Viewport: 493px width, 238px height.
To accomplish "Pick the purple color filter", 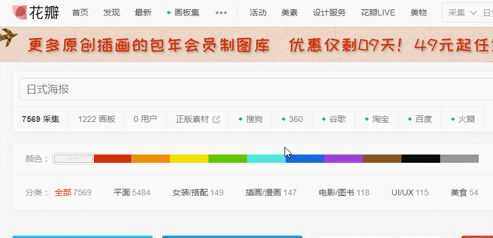I will [343, 159].
